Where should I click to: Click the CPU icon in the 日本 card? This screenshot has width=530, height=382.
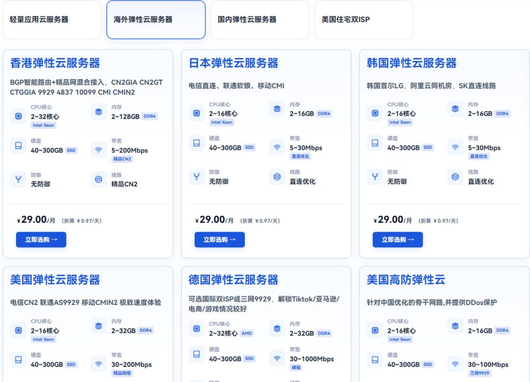tap(197, 113)
